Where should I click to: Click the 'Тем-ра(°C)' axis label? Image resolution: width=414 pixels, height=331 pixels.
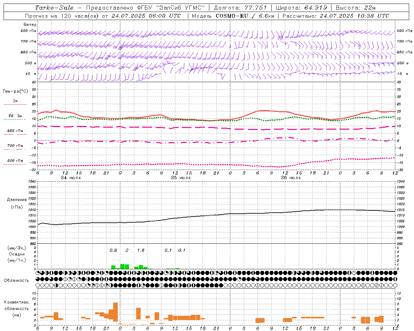(x=15, y=91)
